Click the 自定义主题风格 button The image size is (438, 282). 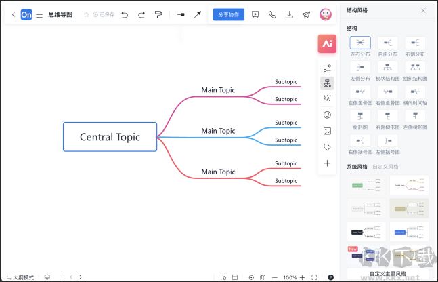pos(388,274)
